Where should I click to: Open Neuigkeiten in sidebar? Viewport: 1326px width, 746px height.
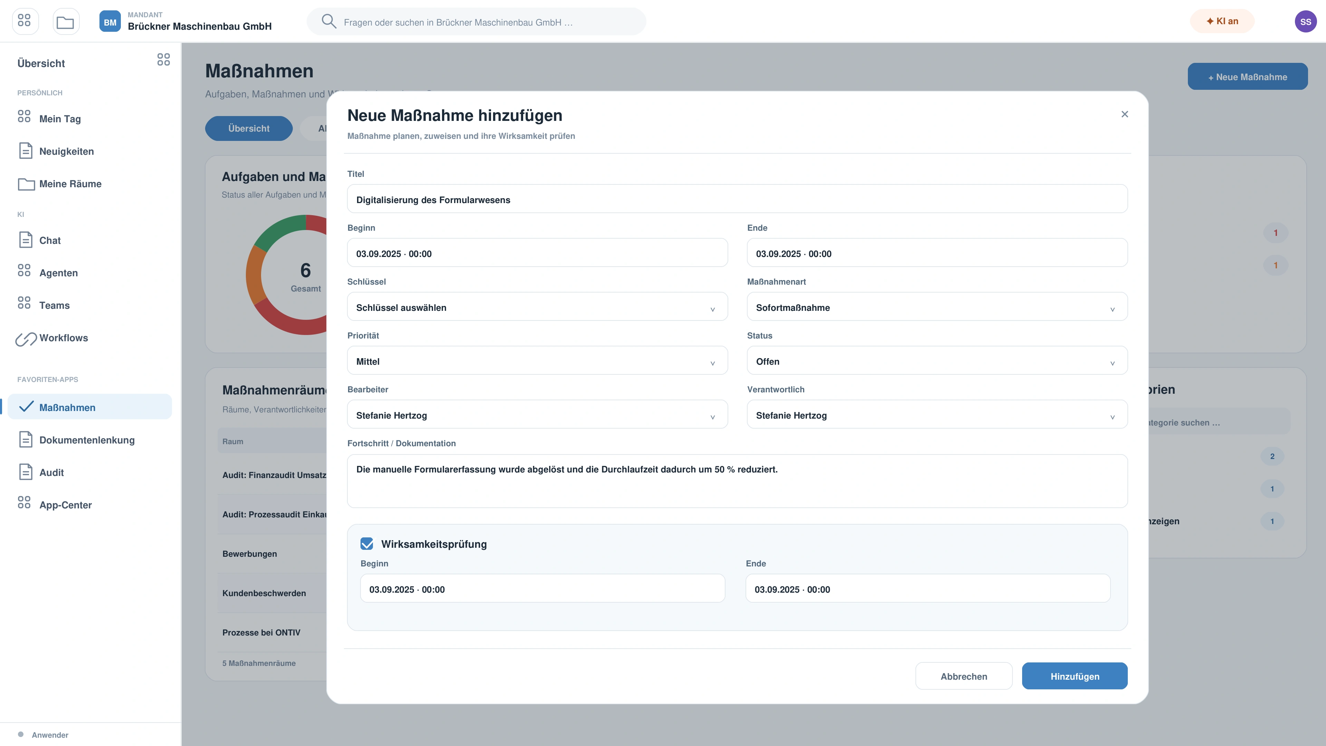pos(90,151)
